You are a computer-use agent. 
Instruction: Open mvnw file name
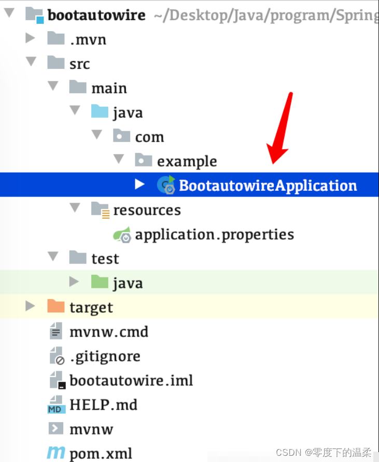91,430
